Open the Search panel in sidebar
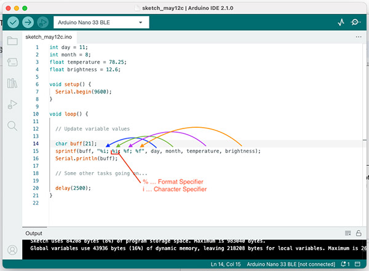This screenshot has width=369, height=271. pyautogui.click(x=12, y=125)
